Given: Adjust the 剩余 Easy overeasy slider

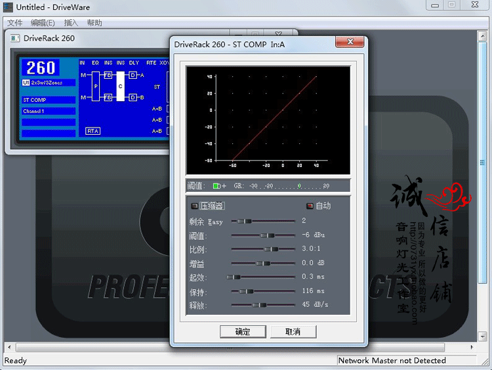Looking at the screenshot, I should click(x=245, y=221).
